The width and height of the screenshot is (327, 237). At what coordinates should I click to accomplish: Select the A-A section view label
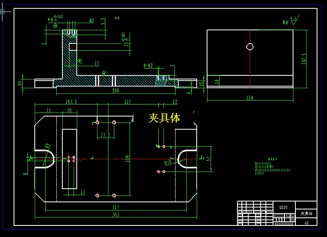pyautogui.click(x=116, y=18)
